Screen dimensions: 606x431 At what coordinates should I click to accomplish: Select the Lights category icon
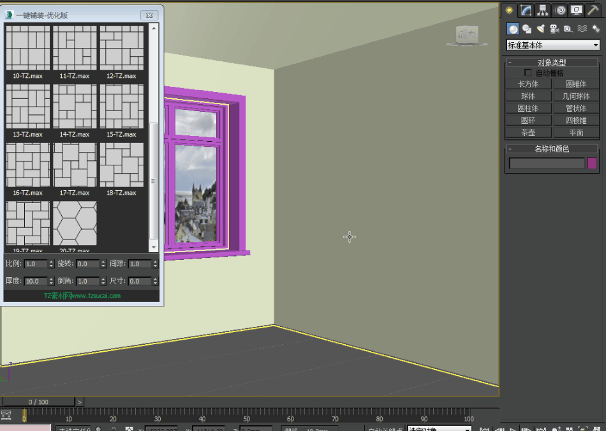540,29
